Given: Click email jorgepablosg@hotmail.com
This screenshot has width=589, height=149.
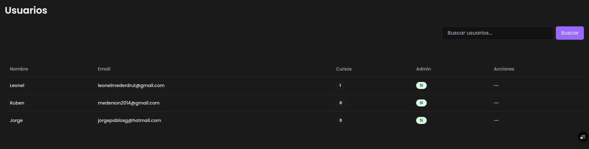Looking at the screenshot, I should click(x=129, y=120).
